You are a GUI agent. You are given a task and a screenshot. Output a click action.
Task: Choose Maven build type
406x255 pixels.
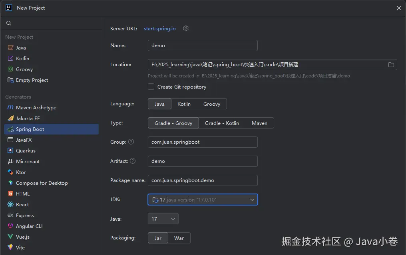pyautogui.click(x=259, y=123)
